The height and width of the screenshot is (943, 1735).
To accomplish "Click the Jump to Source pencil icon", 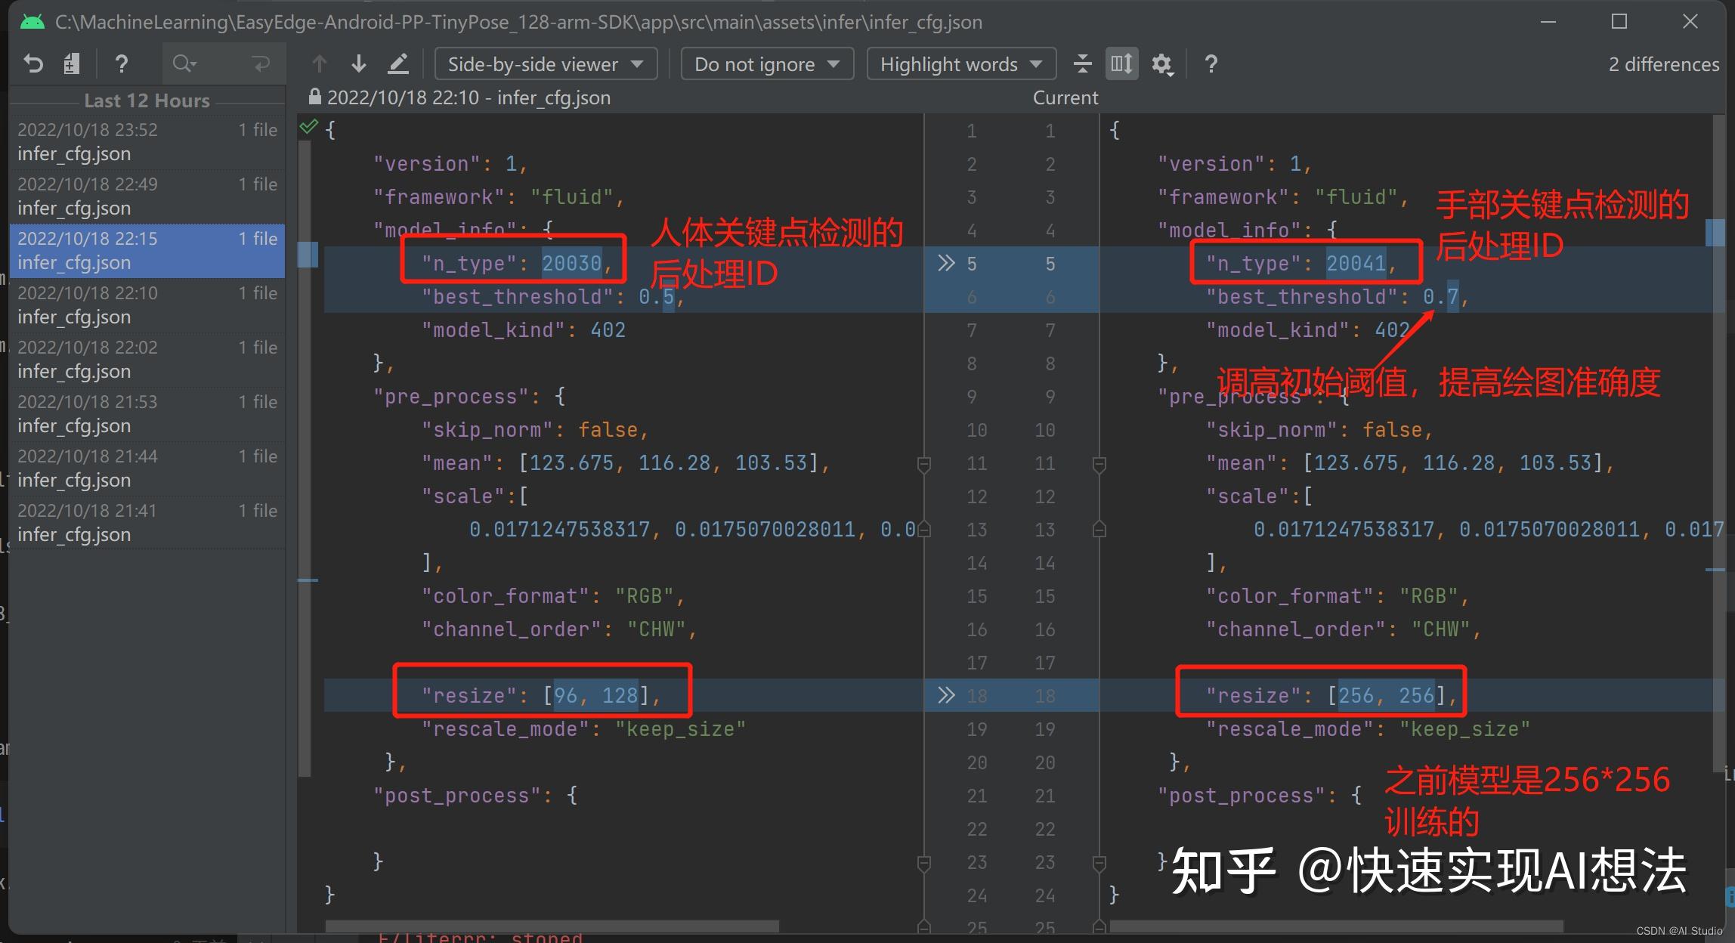I will [x=398, y=63].
